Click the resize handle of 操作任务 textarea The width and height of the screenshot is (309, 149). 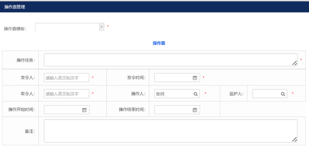point(294,63)
